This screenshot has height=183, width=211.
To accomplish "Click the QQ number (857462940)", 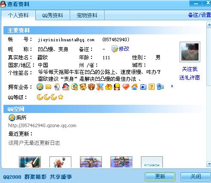I will (x=116, y=40).
